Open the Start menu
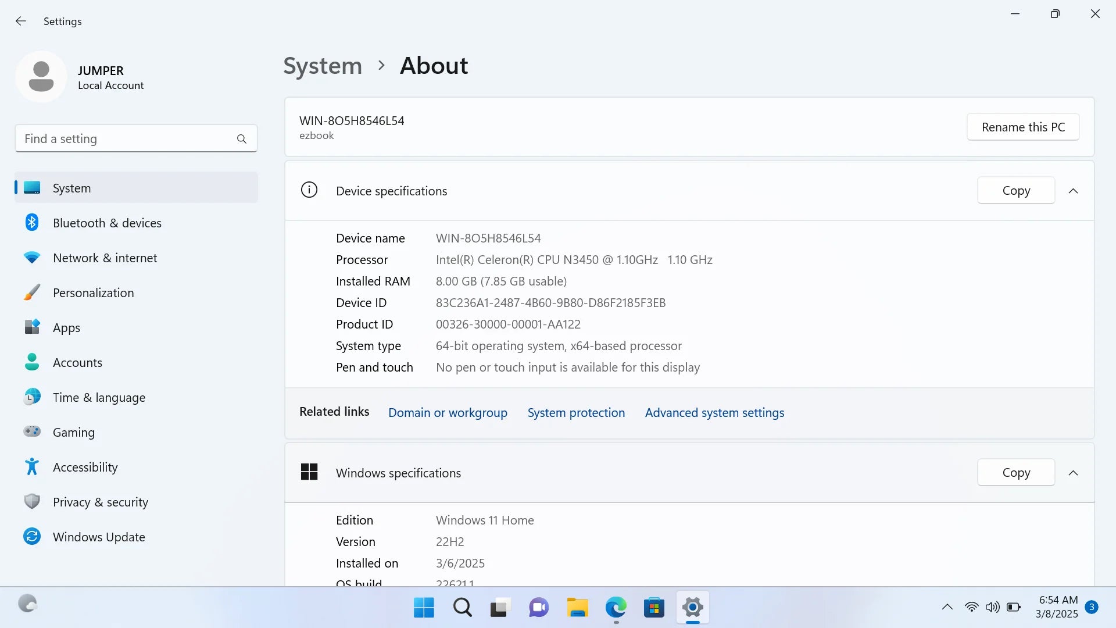1116x628 pixels. click(x=424, y=607)
